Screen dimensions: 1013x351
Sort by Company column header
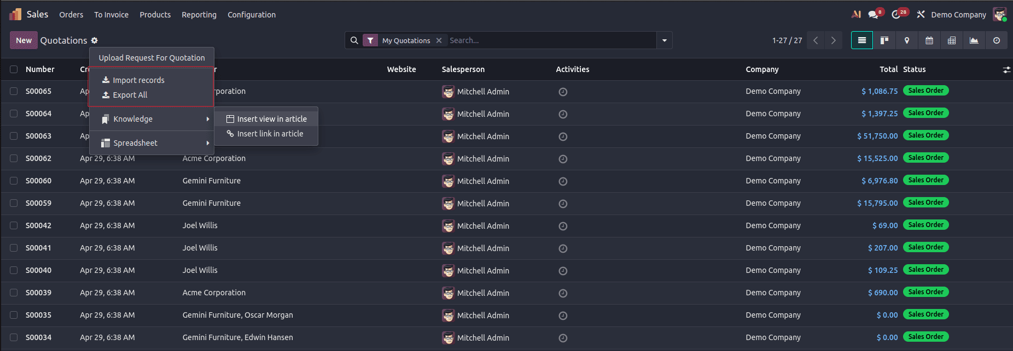click(x=762, y=69)
